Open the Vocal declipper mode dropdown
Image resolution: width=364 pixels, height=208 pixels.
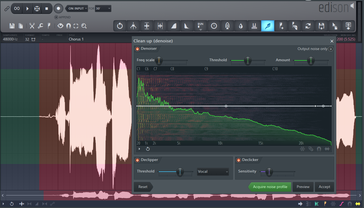coord(213,172)
